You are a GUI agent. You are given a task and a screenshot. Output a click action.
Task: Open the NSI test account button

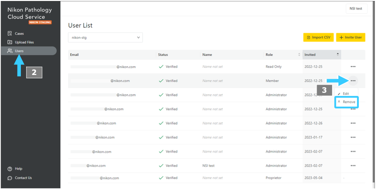(x=356, y=8)
